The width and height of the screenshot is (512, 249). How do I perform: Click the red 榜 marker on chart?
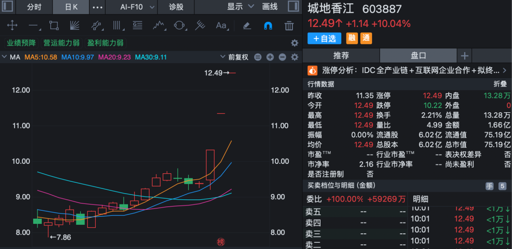click(221, 242)
